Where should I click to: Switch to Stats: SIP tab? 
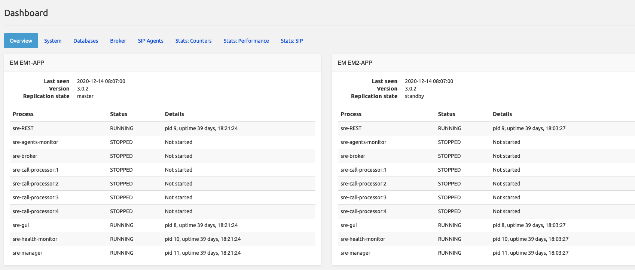[x=292, y=41]
